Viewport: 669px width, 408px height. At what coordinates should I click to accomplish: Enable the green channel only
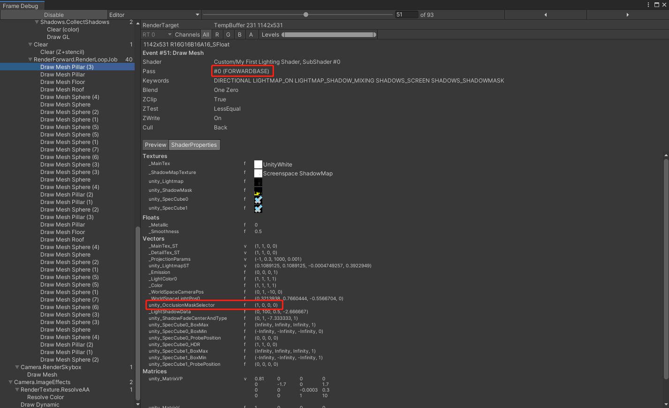(x=228, y=34)
